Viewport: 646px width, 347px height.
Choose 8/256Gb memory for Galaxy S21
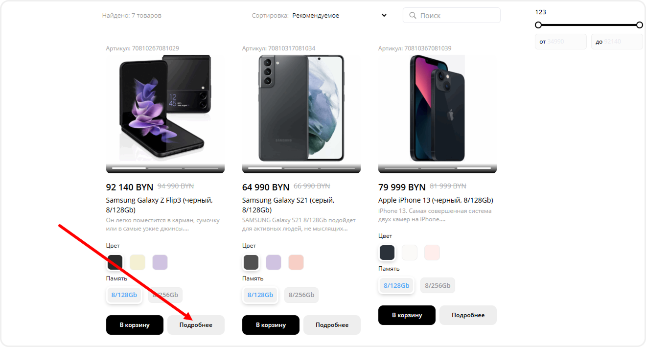click(301, 295)
